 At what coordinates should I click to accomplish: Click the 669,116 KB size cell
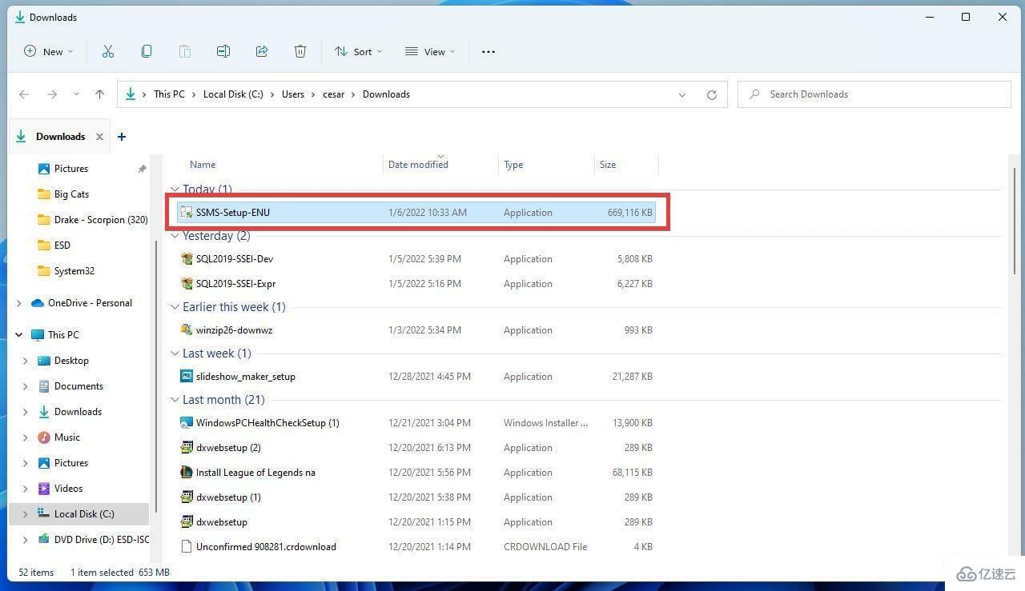pyautogui.click(x=630, y=213)
